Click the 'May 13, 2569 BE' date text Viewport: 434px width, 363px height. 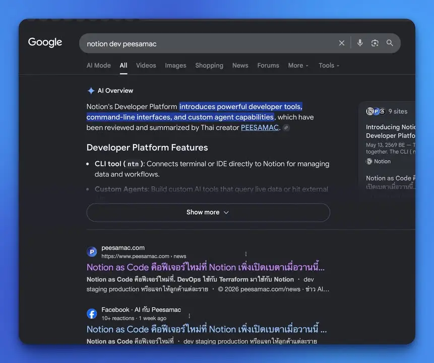(385, 145)
